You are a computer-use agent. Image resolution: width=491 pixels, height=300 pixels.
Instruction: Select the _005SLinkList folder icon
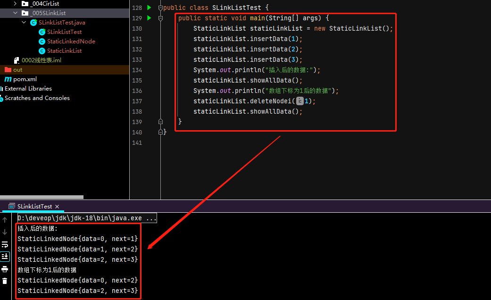25,13
